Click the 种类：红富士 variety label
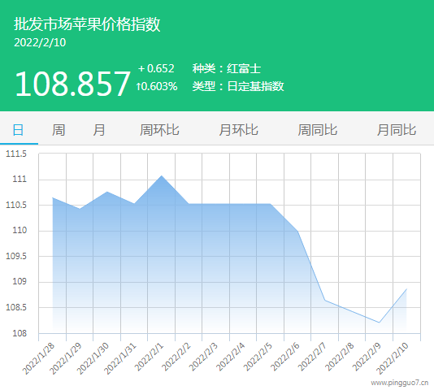This screenshot has width=434, height=390. [x=227, y=68]
